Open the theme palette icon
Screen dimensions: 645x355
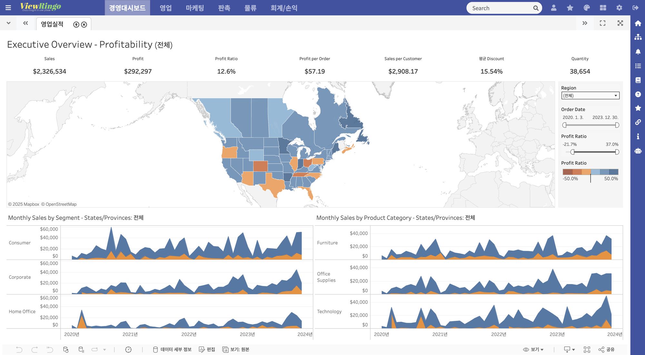click(x=587, y=8)
